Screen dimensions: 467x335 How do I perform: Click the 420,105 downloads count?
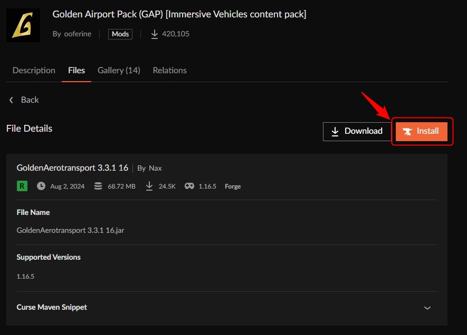pyautogui.click(x=176, y=34)
